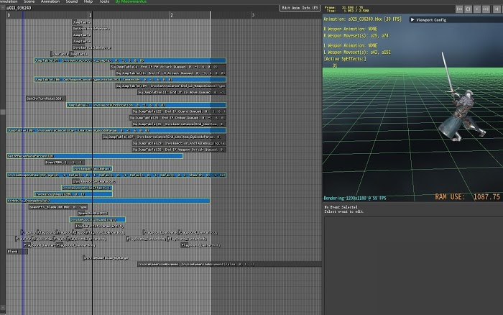Select JumpTable(4: End If RH Attack Queued event
This screenshot has width=503, height=315.
pyautogui.click(x=168, y=67)
